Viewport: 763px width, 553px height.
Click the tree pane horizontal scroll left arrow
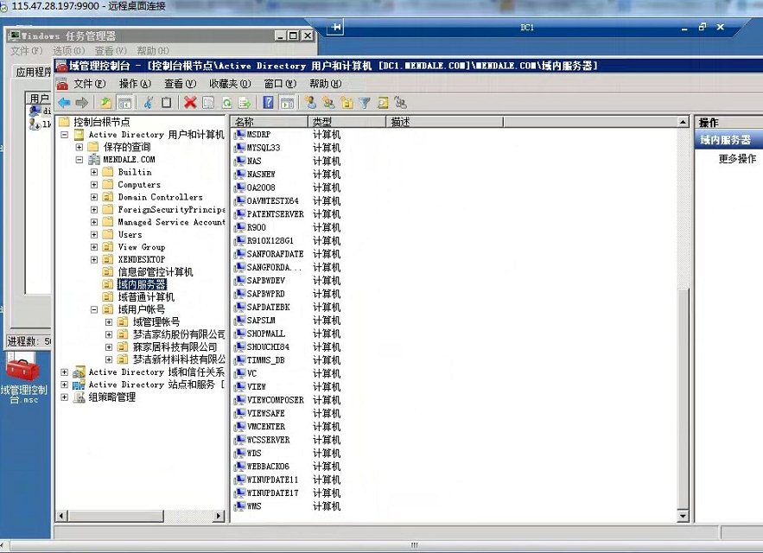click(x=62, y=516)
